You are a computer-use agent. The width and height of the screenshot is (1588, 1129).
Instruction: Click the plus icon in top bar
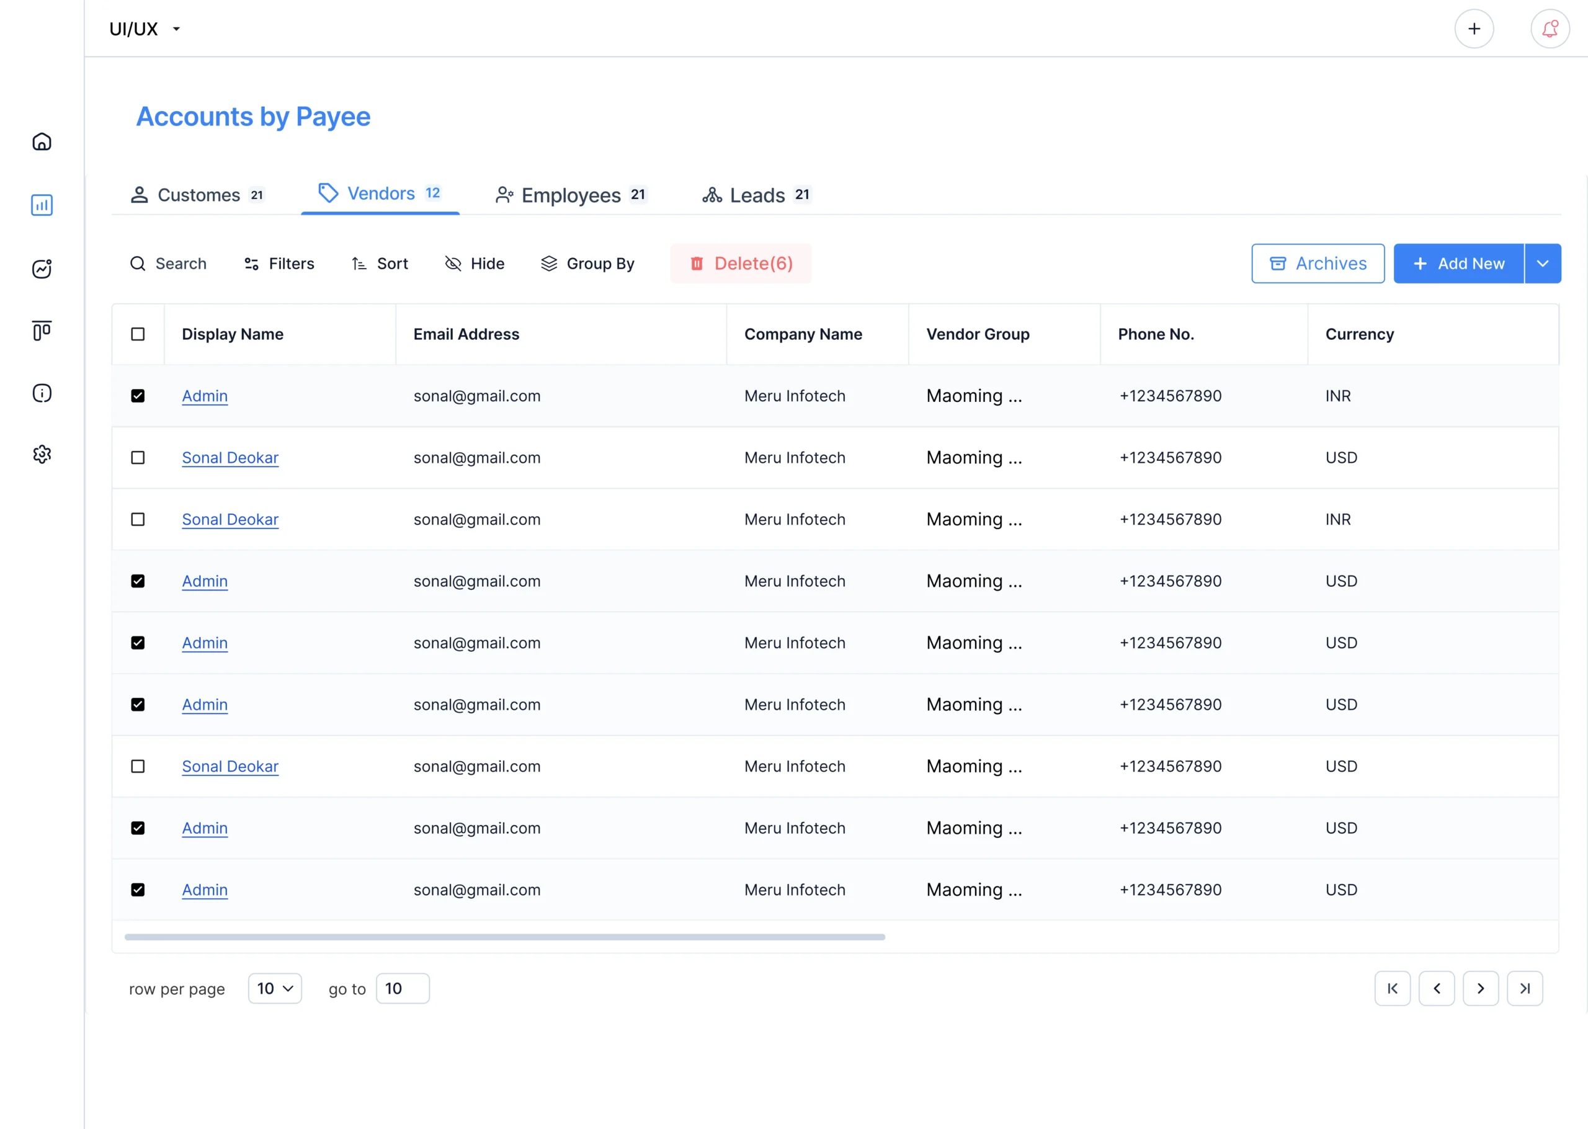[x=1474, y=29]
